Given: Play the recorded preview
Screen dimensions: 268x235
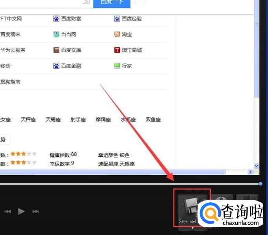Looking at the screenshot, I should coord(21,211).
